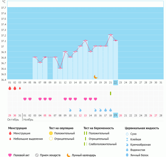This screenshot has height=157, width=166.
Task: Click the cervical fluid icon on cycle day 15
Action: [x=80, y=110]
